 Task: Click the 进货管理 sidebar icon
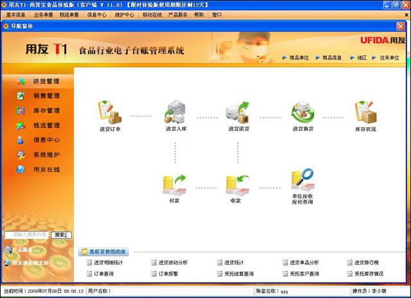click(21, 82)
